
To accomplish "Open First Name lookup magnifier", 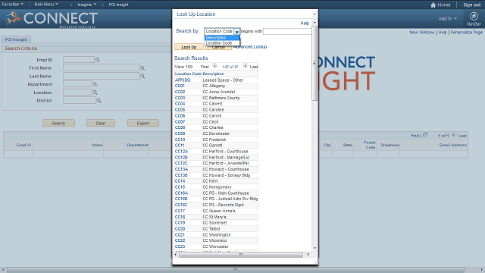I will (142, 67).
